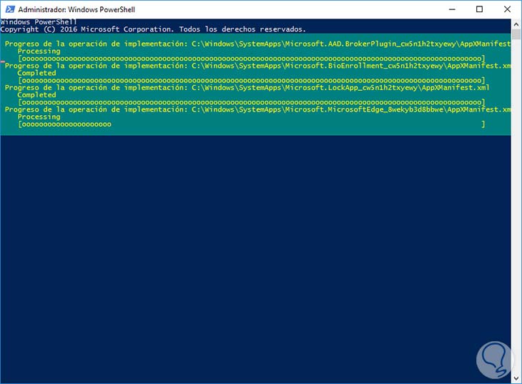Click the scrollbar up arrow

pyautogui.click(x=516, y=24)
